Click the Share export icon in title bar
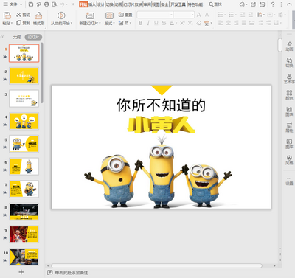The image size is (295, 278). tap(253, 4)
